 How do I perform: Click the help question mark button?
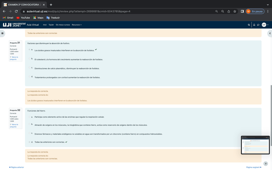tap(265, 164)
